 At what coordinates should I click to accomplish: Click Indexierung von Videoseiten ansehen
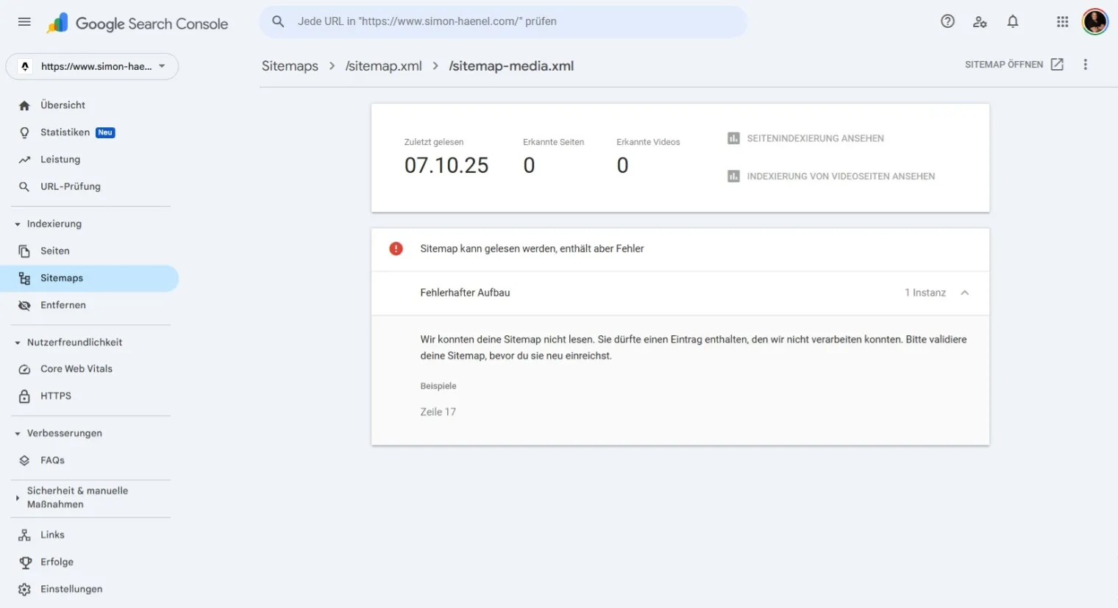840,176
